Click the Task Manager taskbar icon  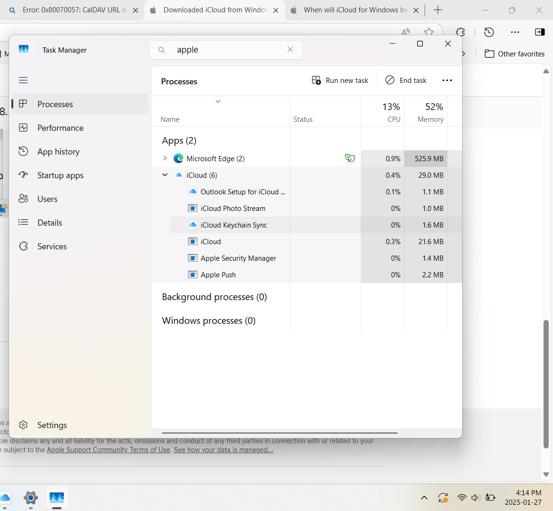[57, 498]
